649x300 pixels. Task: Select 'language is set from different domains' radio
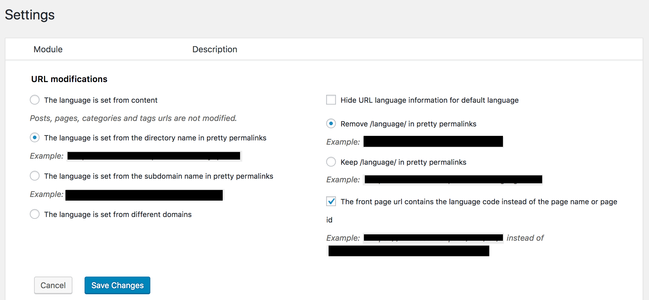pyautogui.click(x=35, y=214)
